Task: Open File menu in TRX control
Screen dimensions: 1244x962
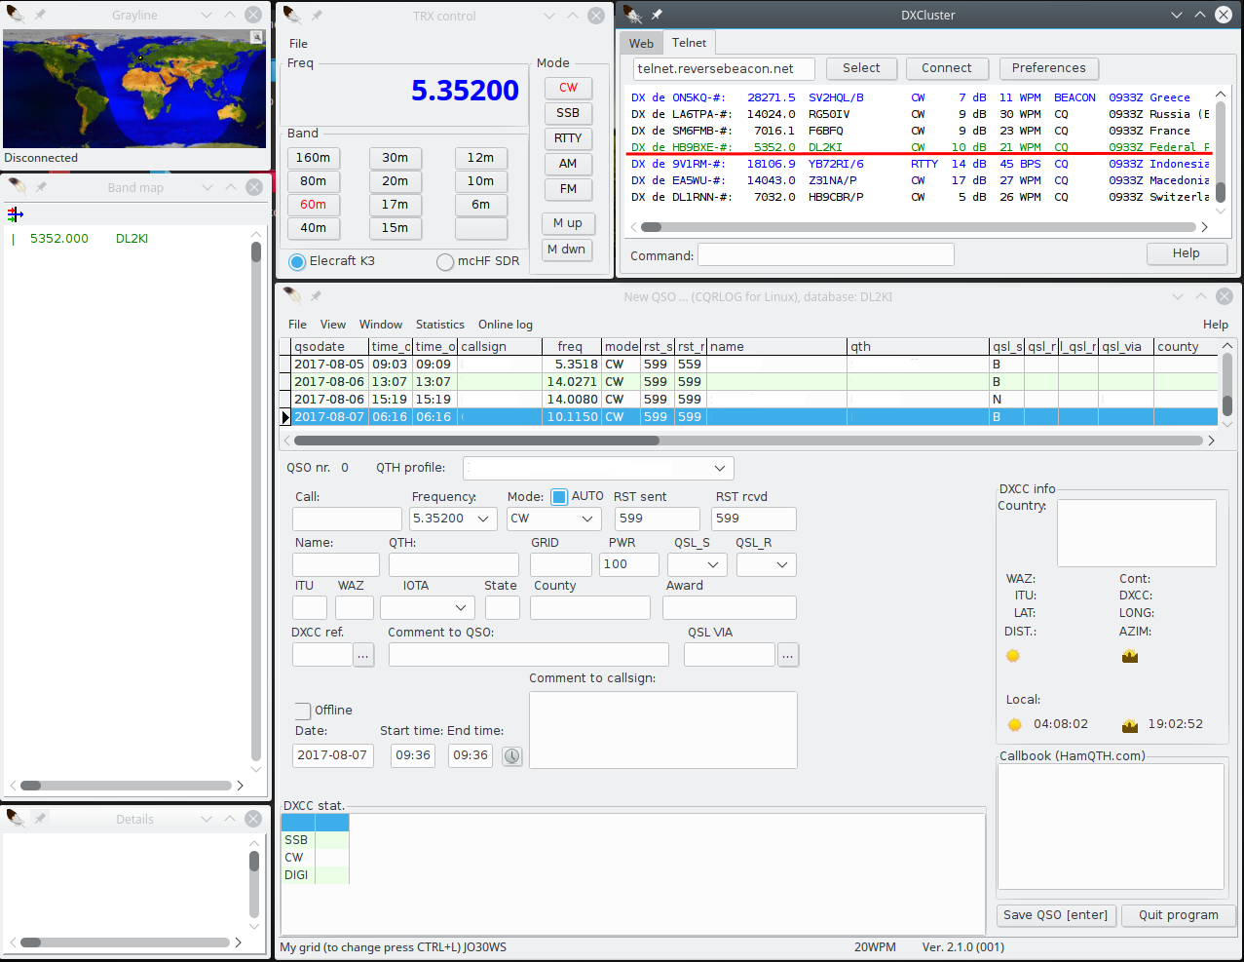Action: 298,44
